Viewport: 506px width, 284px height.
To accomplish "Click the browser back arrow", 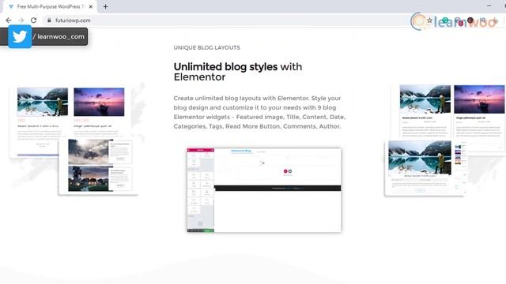I will 9,20.
